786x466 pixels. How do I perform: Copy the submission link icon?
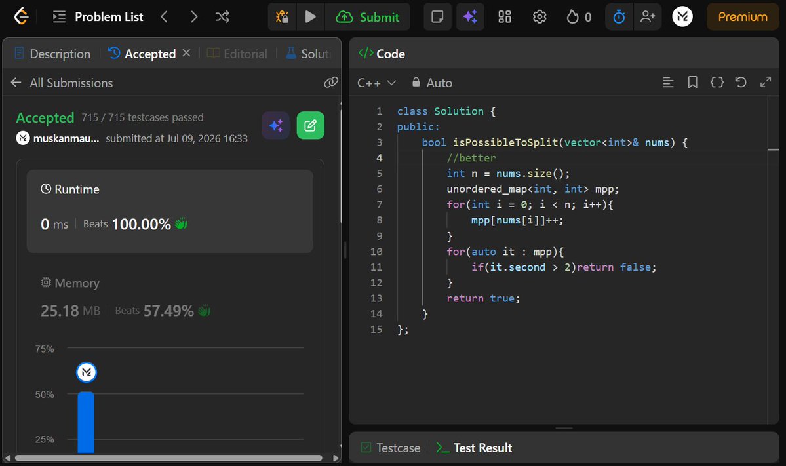(331, 82)
